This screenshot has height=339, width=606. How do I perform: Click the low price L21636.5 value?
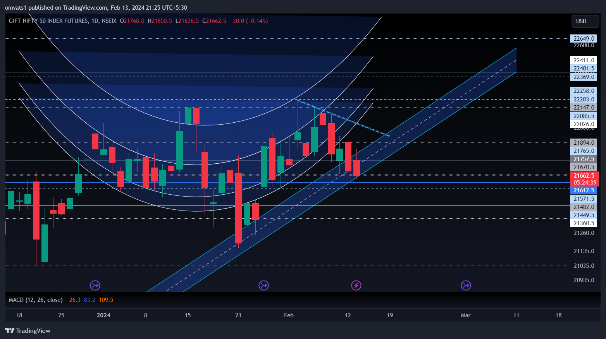(187, 21)
